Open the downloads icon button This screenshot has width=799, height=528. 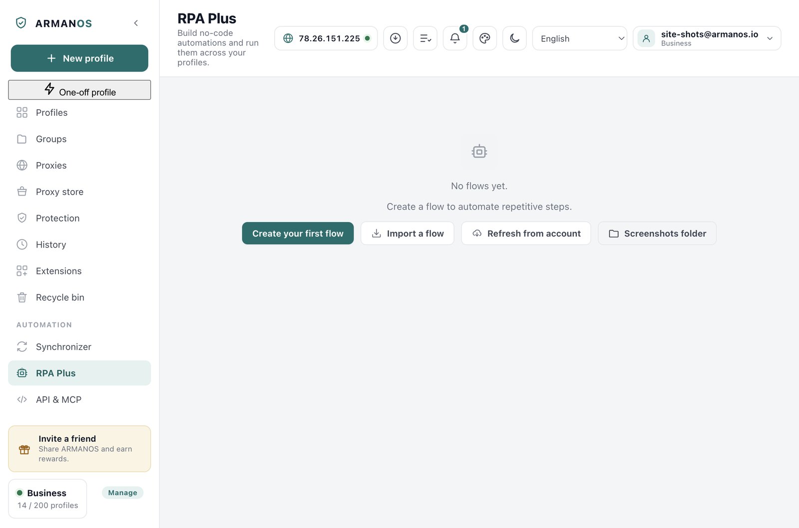click(x=396, y=38)
